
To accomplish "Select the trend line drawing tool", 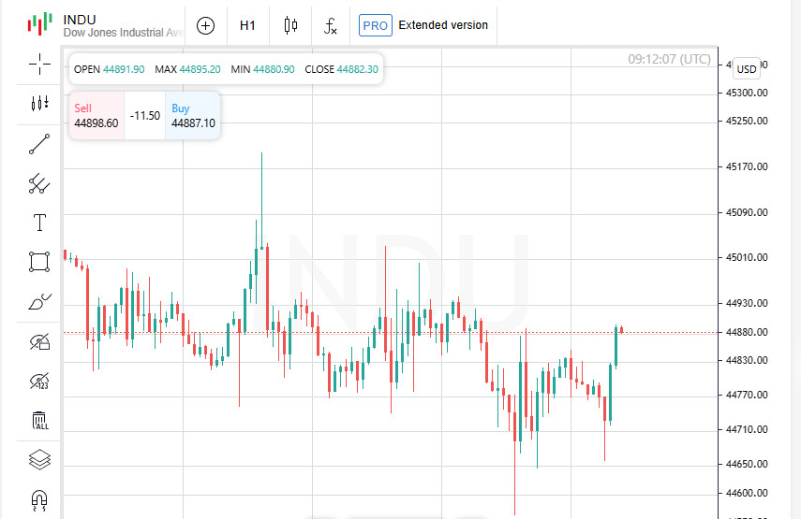I will (39, 144).
